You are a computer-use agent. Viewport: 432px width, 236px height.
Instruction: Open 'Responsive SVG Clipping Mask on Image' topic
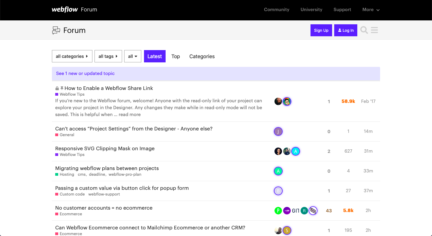(x=105, y=148)
